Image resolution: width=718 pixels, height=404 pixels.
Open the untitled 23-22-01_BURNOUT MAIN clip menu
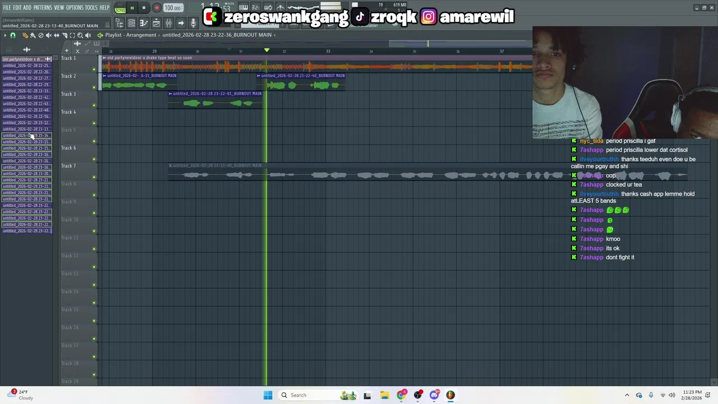pos(171,93)
